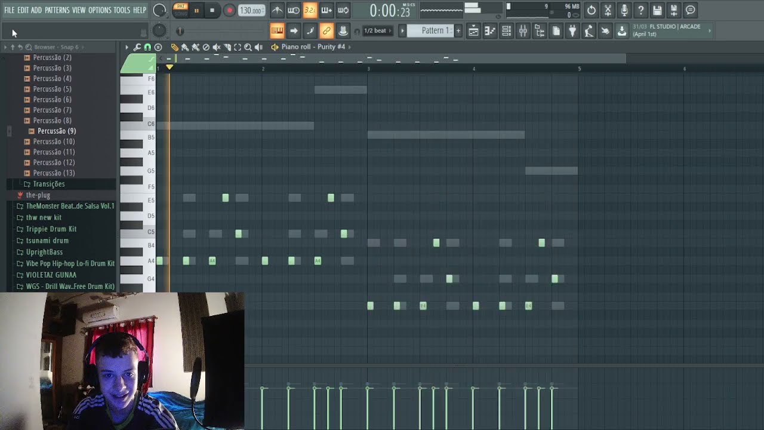Toggle the piano roll magnet snap
The image size is (764, 430).
[x=147, y=47]
